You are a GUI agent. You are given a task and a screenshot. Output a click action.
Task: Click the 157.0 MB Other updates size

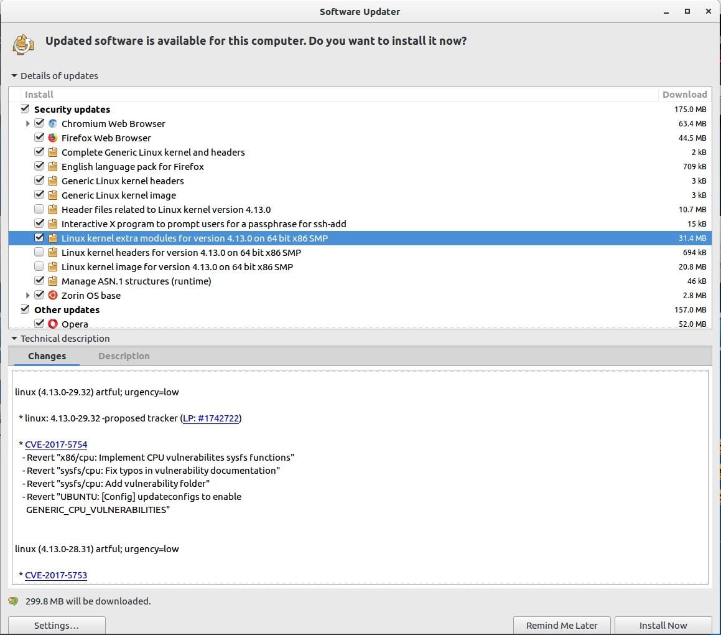click(x=690, y=309)
